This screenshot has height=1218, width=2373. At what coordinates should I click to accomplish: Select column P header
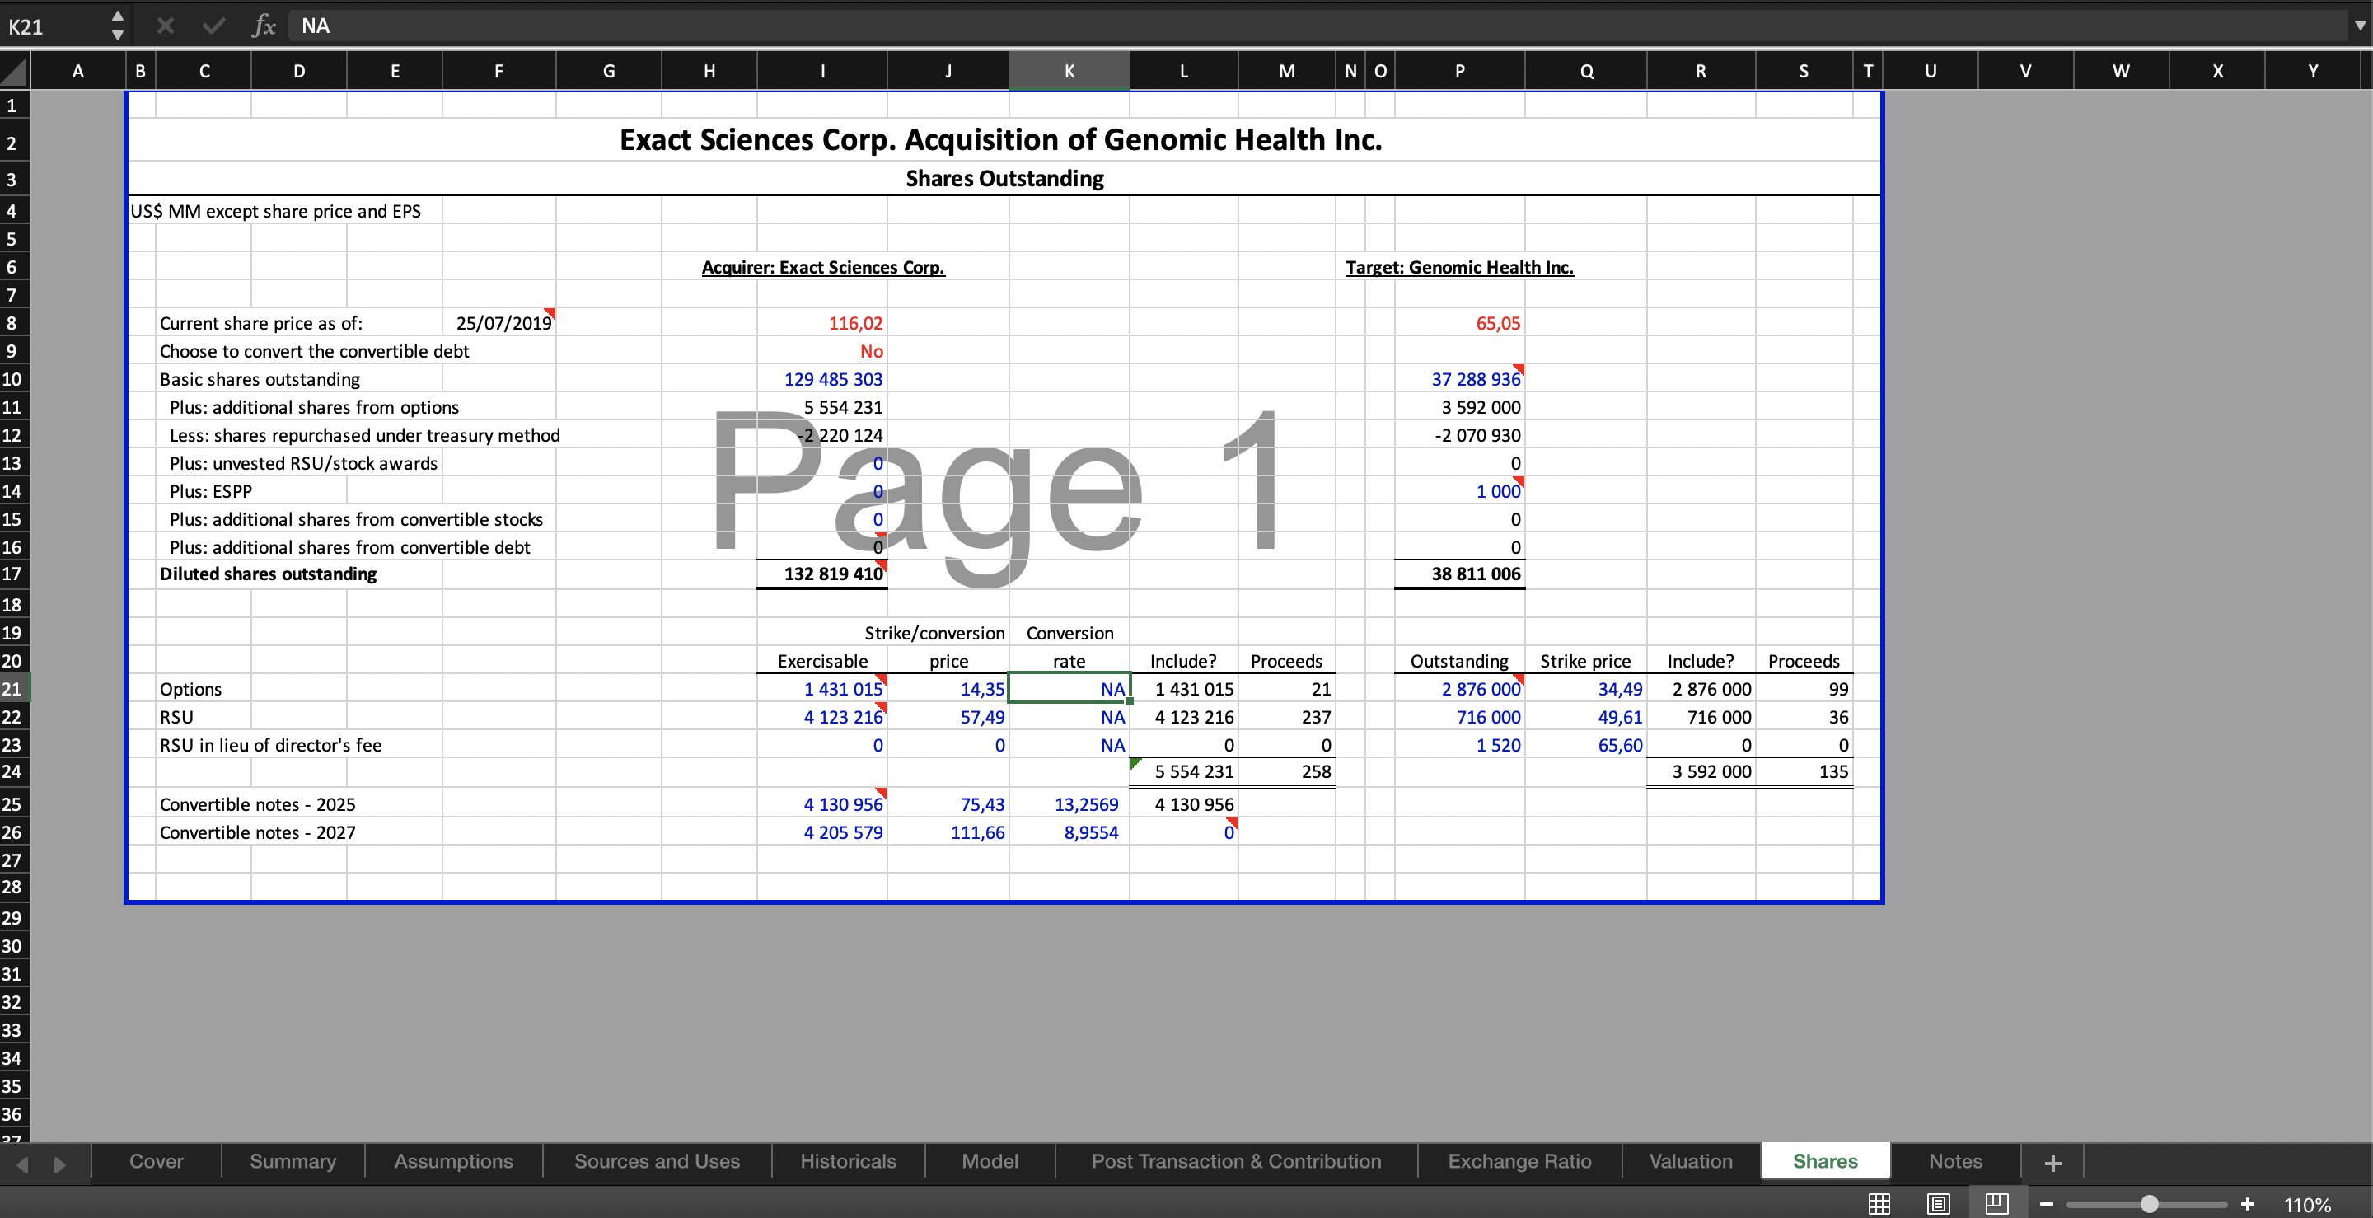coord(1459,71)
